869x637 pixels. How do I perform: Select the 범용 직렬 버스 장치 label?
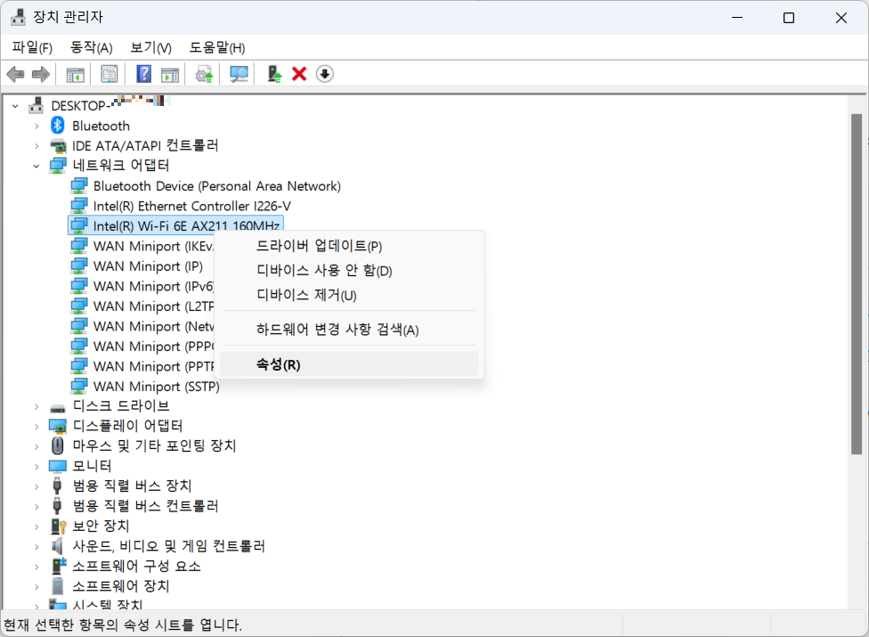click(132, 486)
